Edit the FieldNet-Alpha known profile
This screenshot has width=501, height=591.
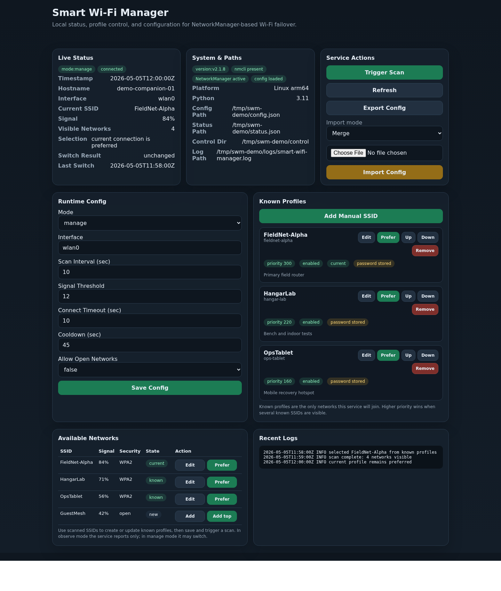coord(366,237)
